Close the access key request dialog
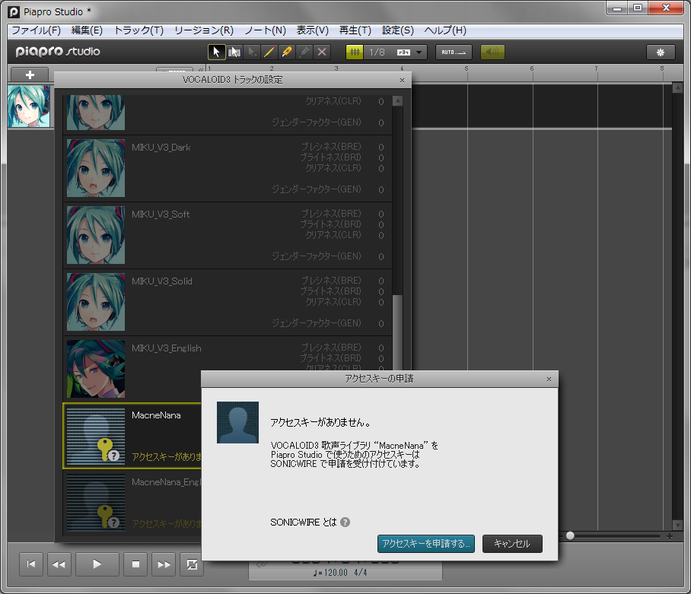 pos(549,379)
